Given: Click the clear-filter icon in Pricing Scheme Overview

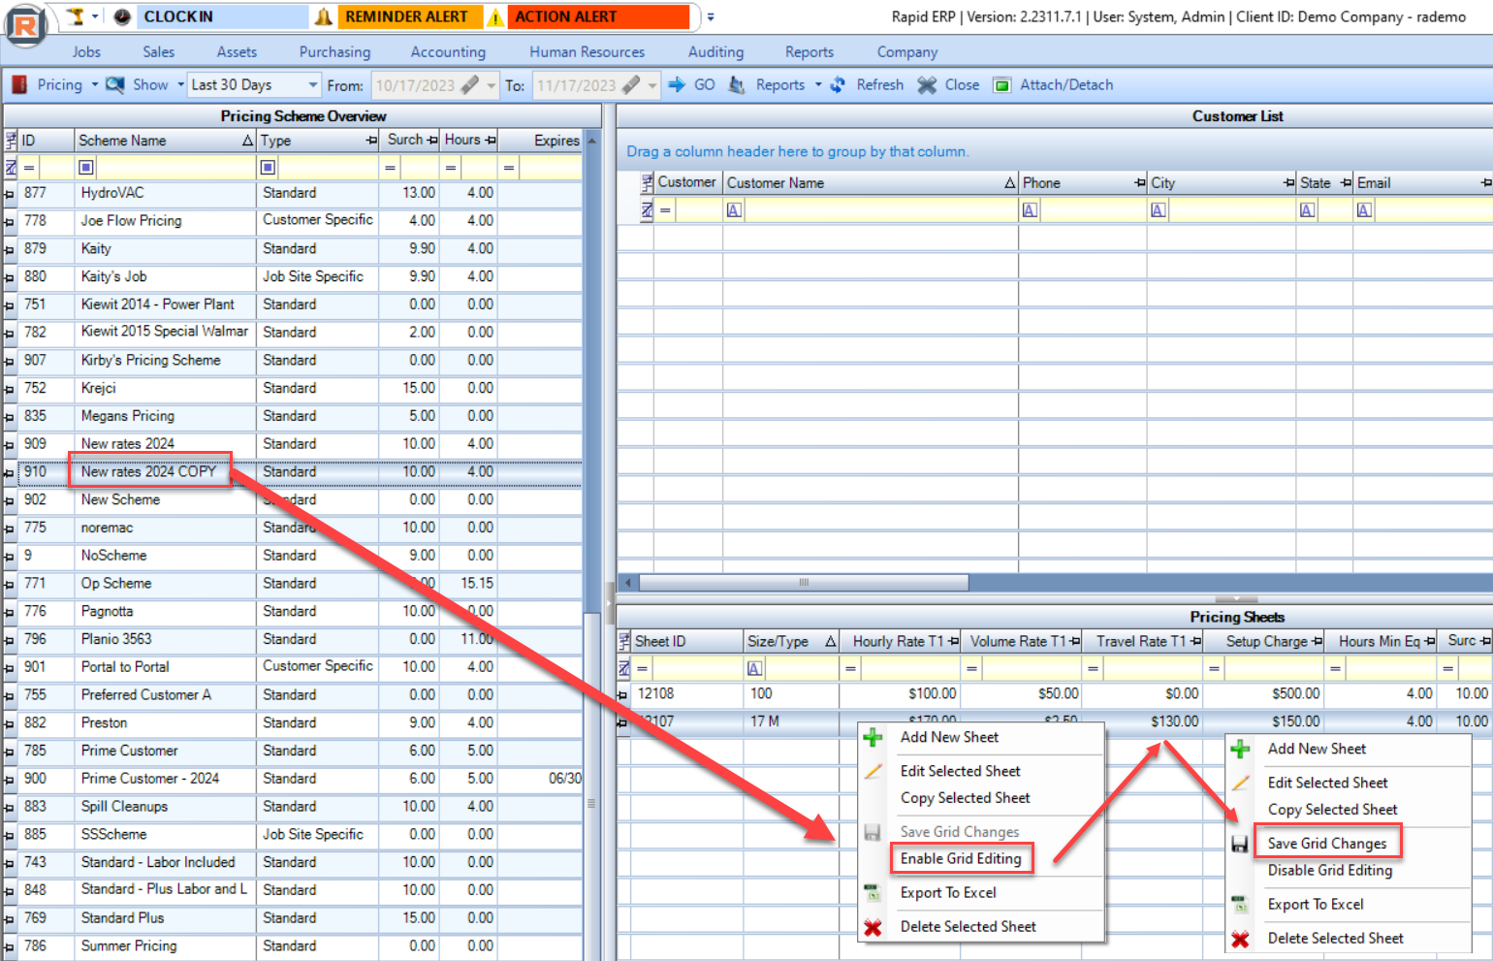Looking at the screenshot, I should [12, 168].
